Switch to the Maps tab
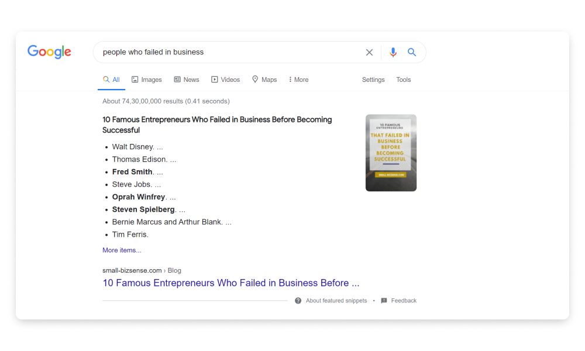The image size is (585, 351). tap(264, 80)
